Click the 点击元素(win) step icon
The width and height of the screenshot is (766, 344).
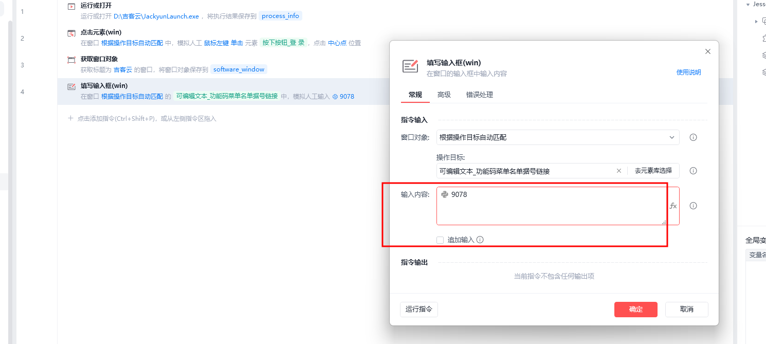[x=71, y=33]
